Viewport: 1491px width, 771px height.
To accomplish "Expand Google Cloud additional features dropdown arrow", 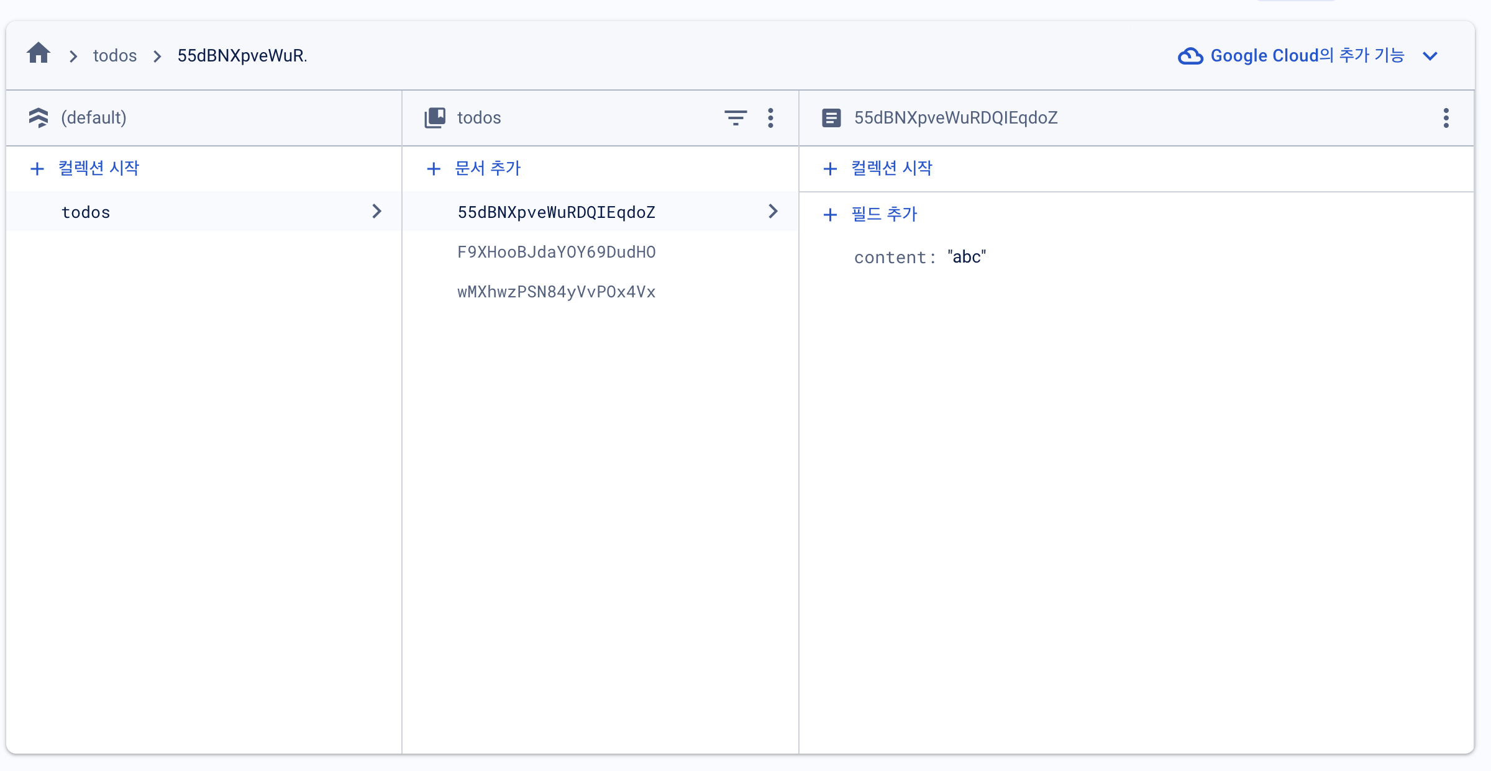I will (x=1430, y=56).
